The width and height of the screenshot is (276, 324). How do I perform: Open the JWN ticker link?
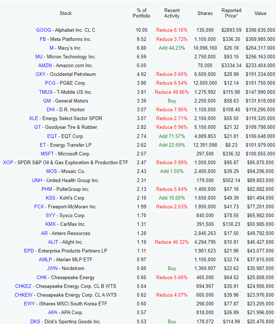(52, 269)
